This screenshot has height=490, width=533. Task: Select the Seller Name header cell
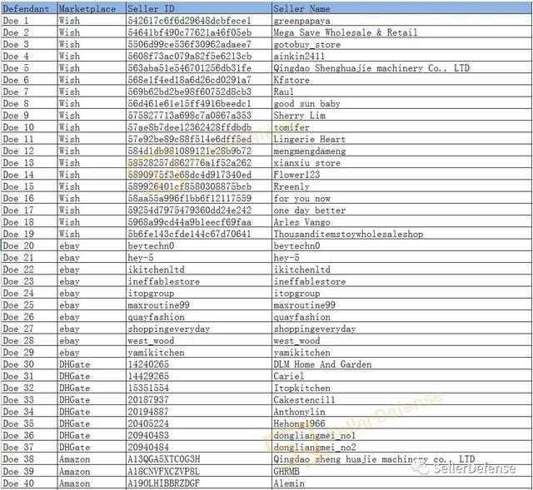coord(401,8)
